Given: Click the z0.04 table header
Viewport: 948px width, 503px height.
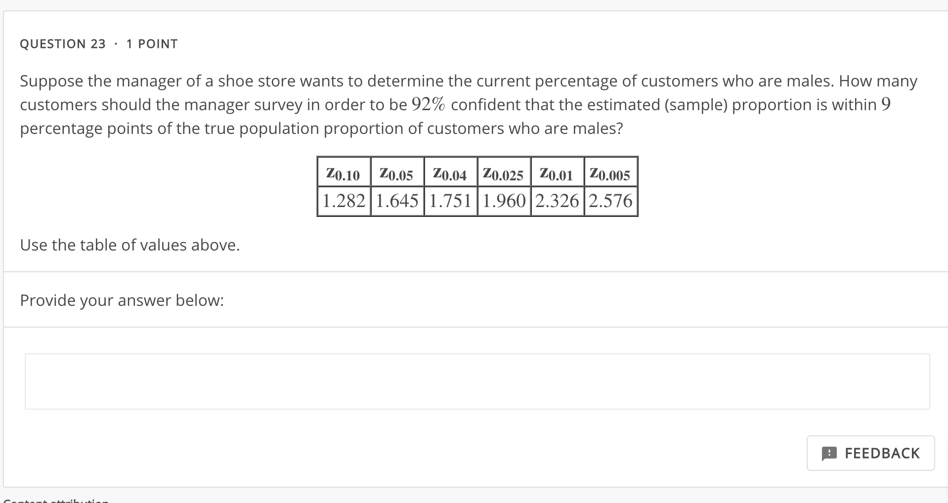Looking at the screenshot, I should coord(450,174).
